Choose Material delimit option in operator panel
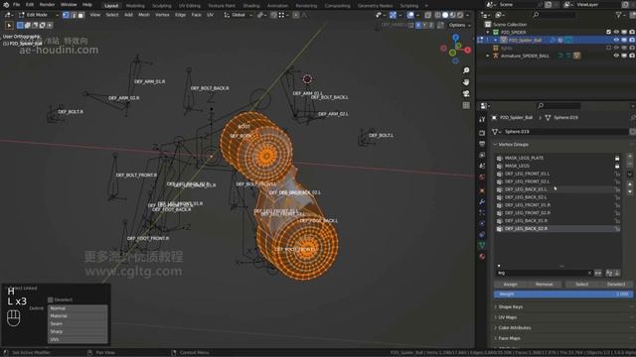The image size is (636, 357). coord(78,316)
